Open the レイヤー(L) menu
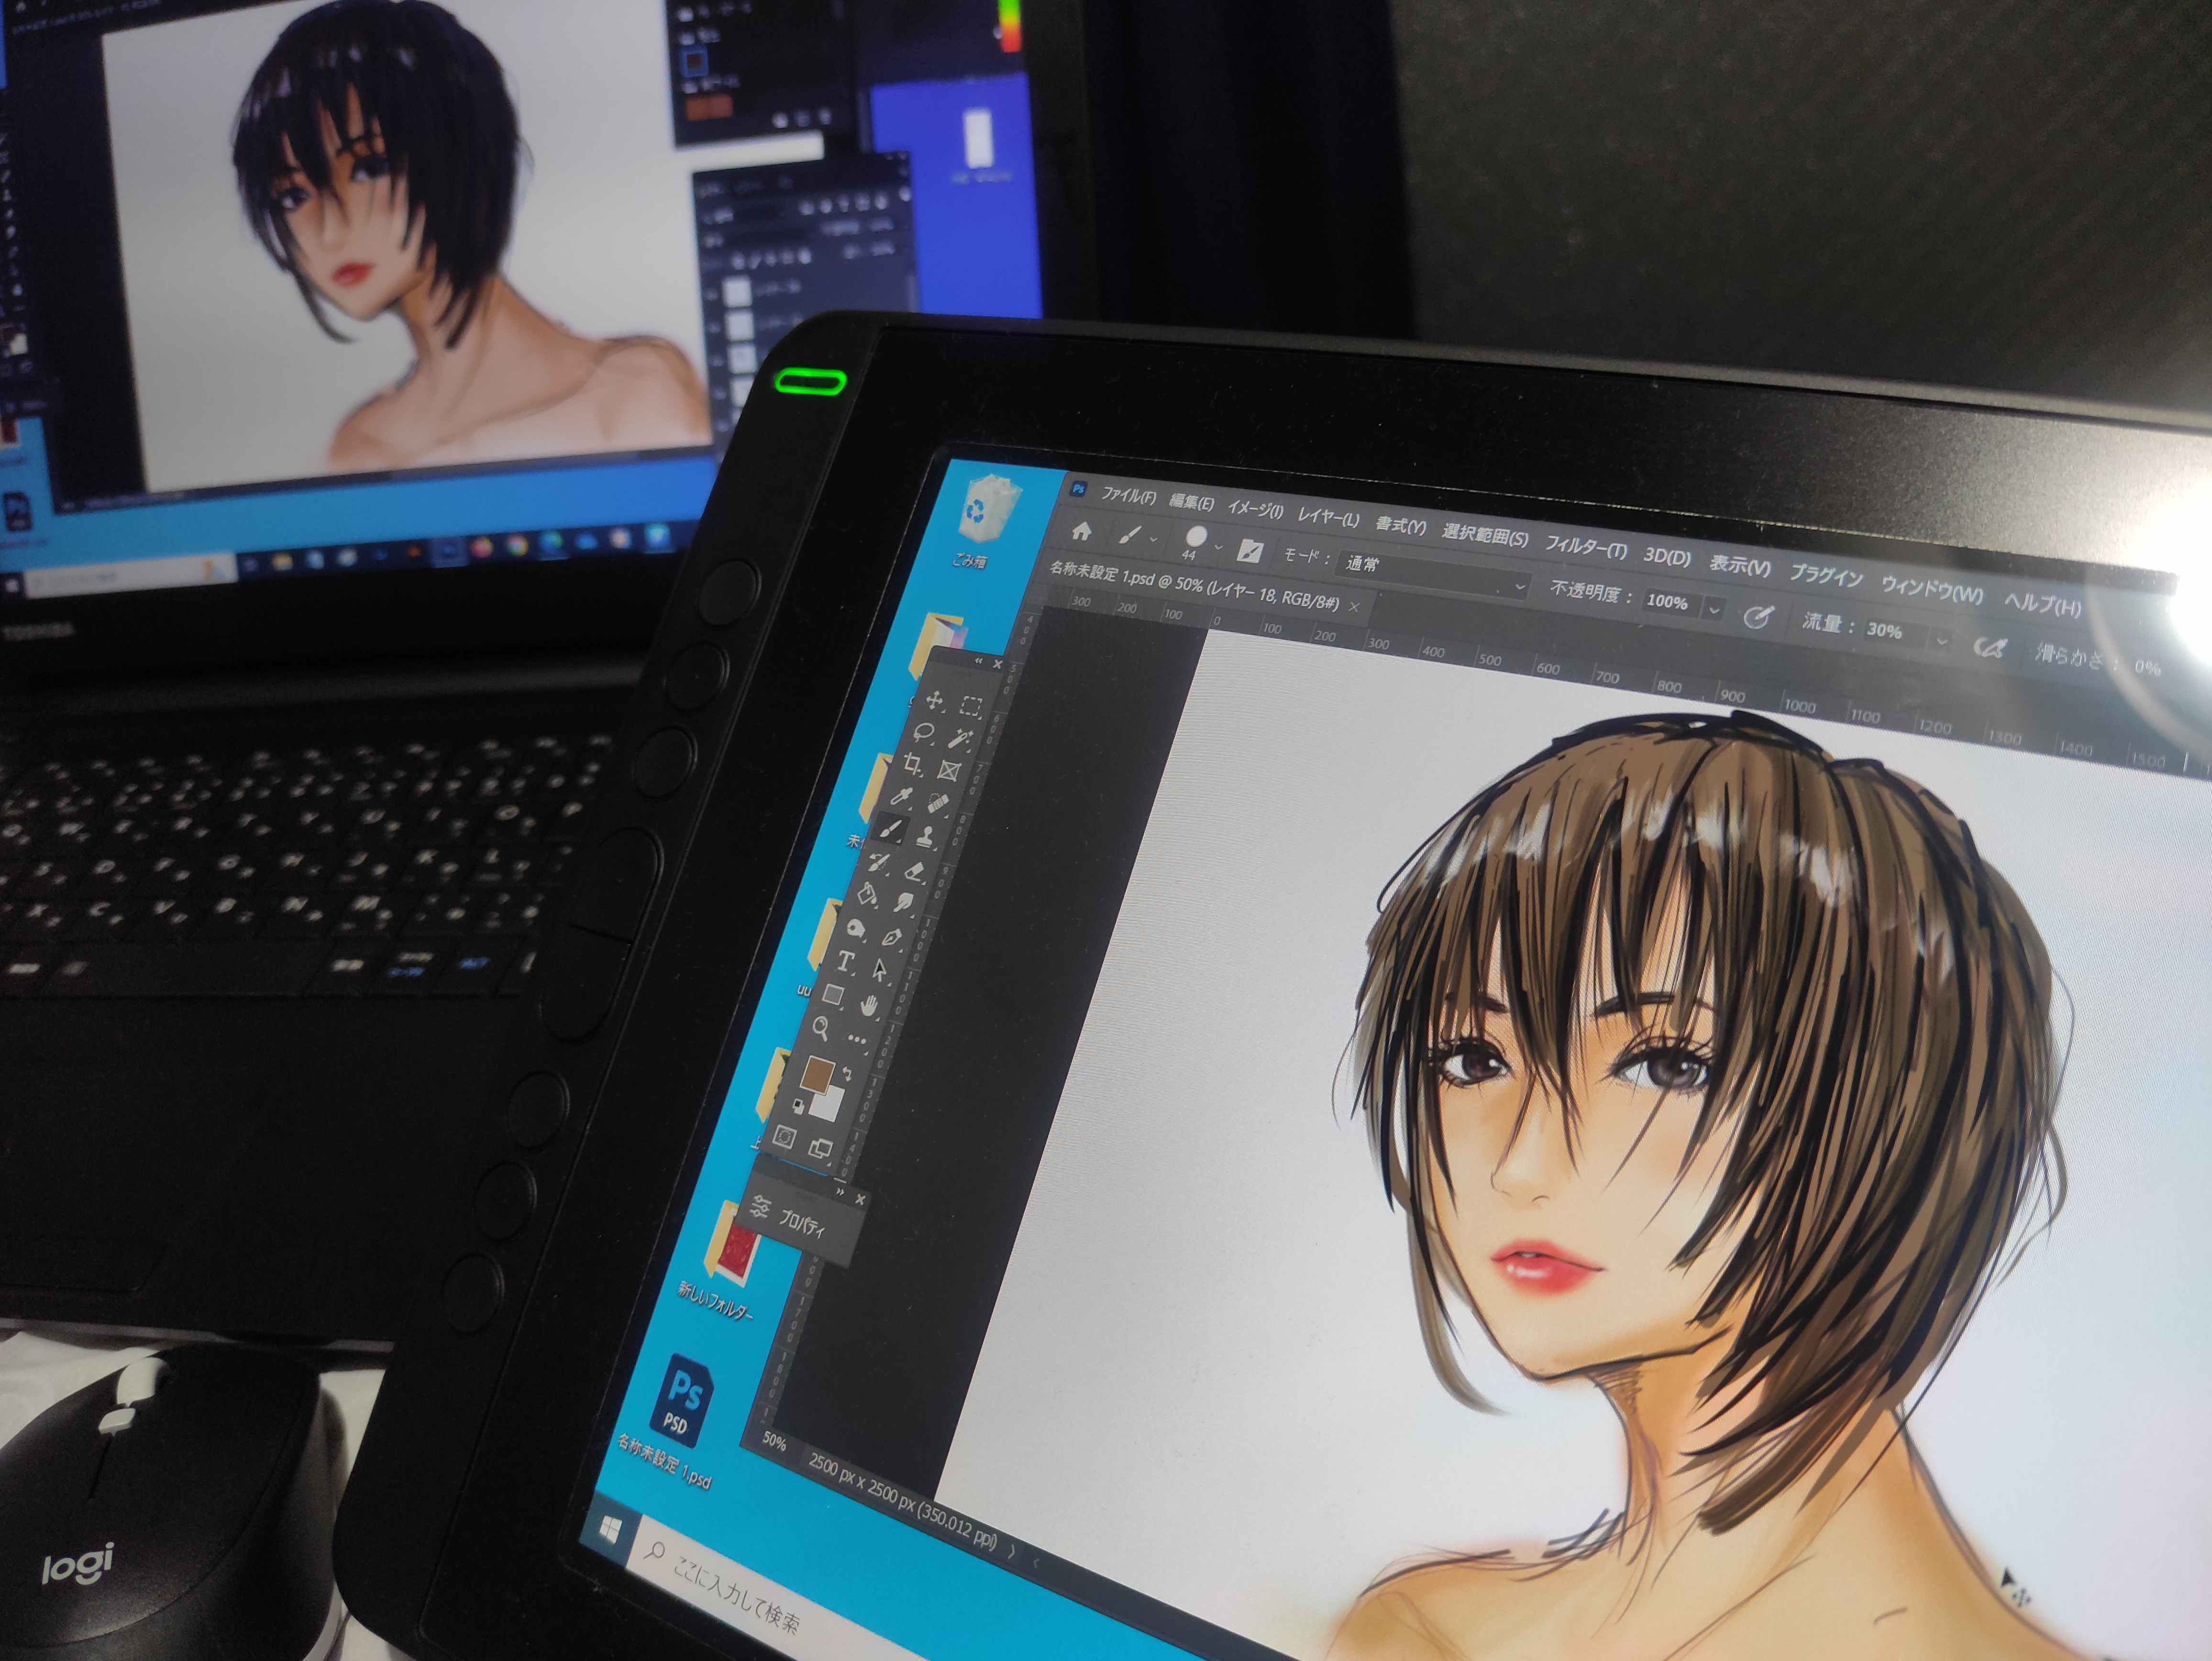This screenshot has height=1661, width=2212. [1328, 518]
